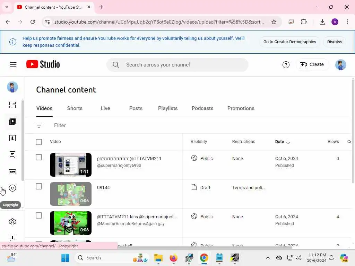Switch to the Playlists tab
The width and height of the screenshot is (355, 266).
pyautogui.click(x=168, y=108)
